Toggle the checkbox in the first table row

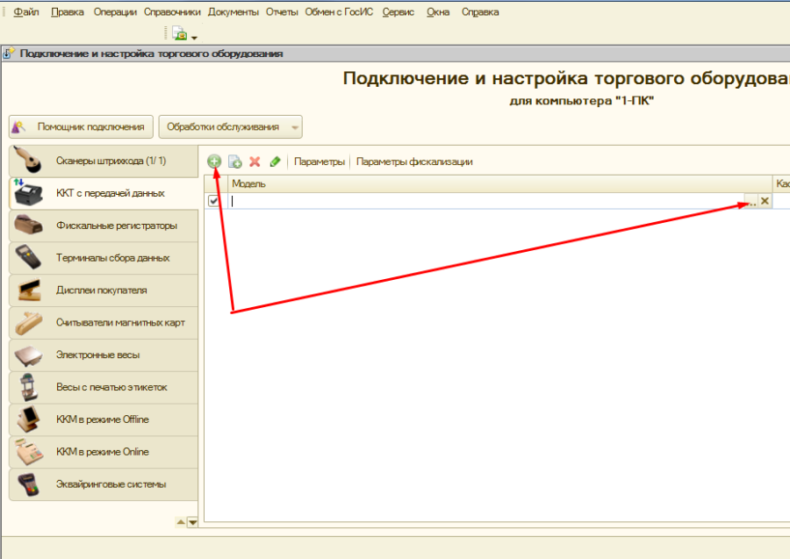tap(214, 201)
